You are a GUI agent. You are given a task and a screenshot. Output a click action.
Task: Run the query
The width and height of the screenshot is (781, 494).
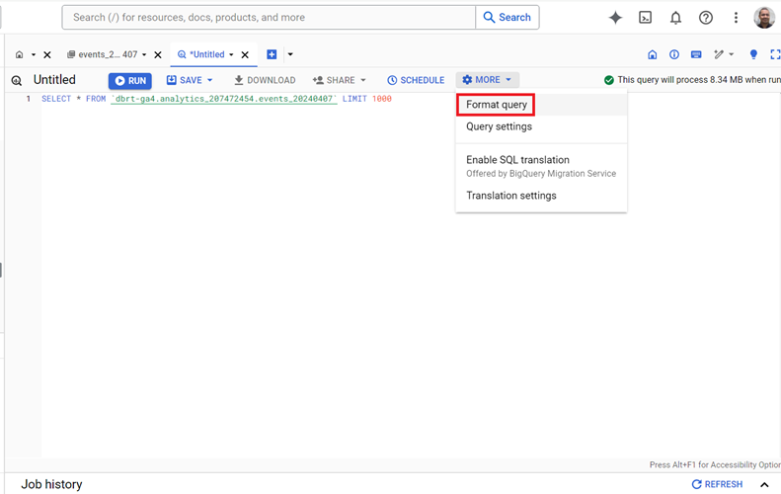(130, 80)
